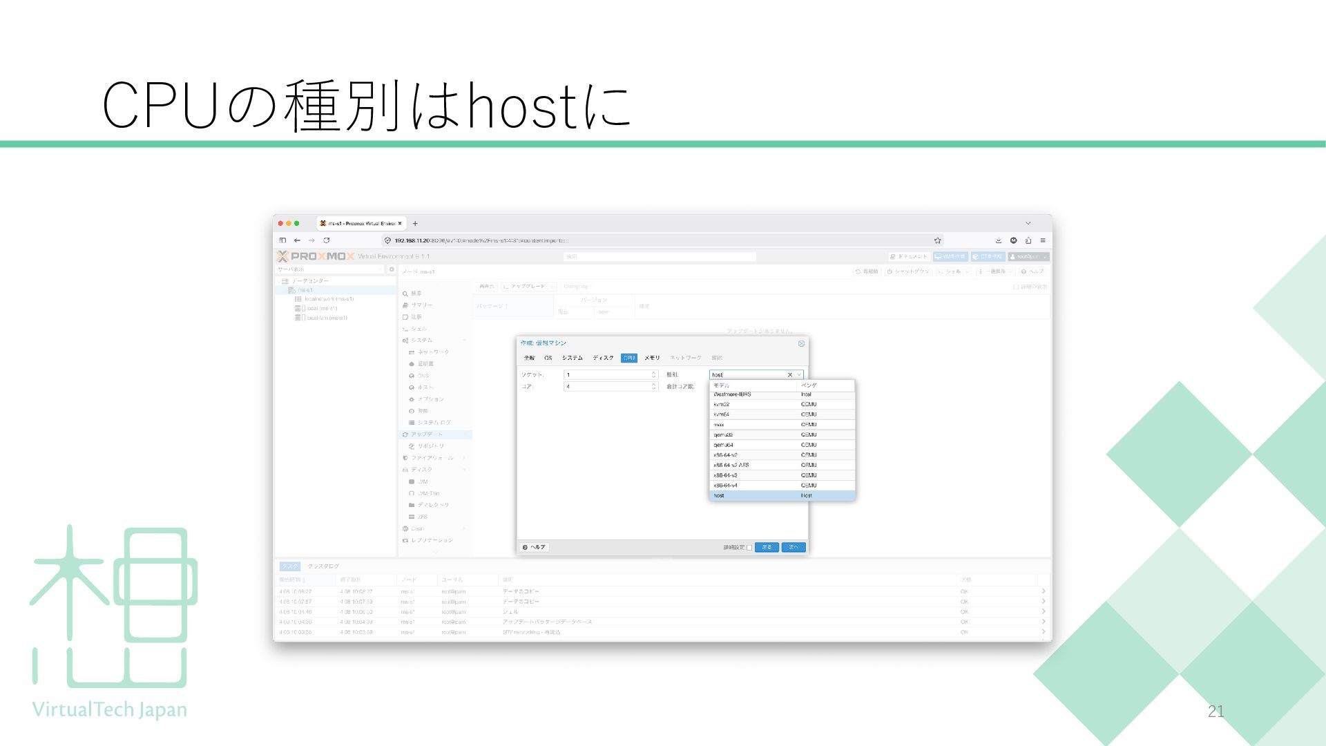Click the browser reload icon
Viewport: 1326px width, 746px height.
(x=326, y=240)
